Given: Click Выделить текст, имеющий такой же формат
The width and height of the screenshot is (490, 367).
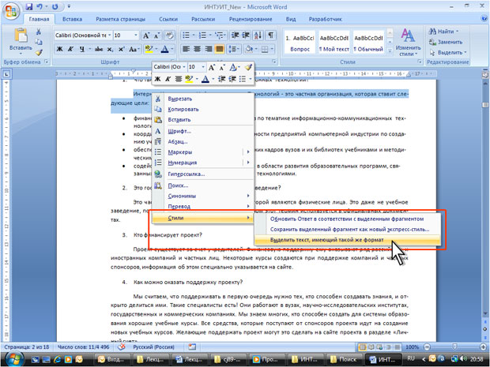Looking at the screenshot, I should 348,240.
